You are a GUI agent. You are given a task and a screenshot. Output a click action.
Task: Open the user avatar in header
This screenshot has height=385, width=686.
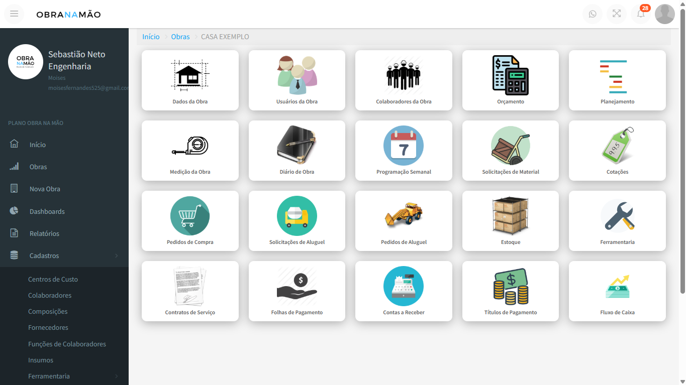pyautogui.click(x=665, y=14)
